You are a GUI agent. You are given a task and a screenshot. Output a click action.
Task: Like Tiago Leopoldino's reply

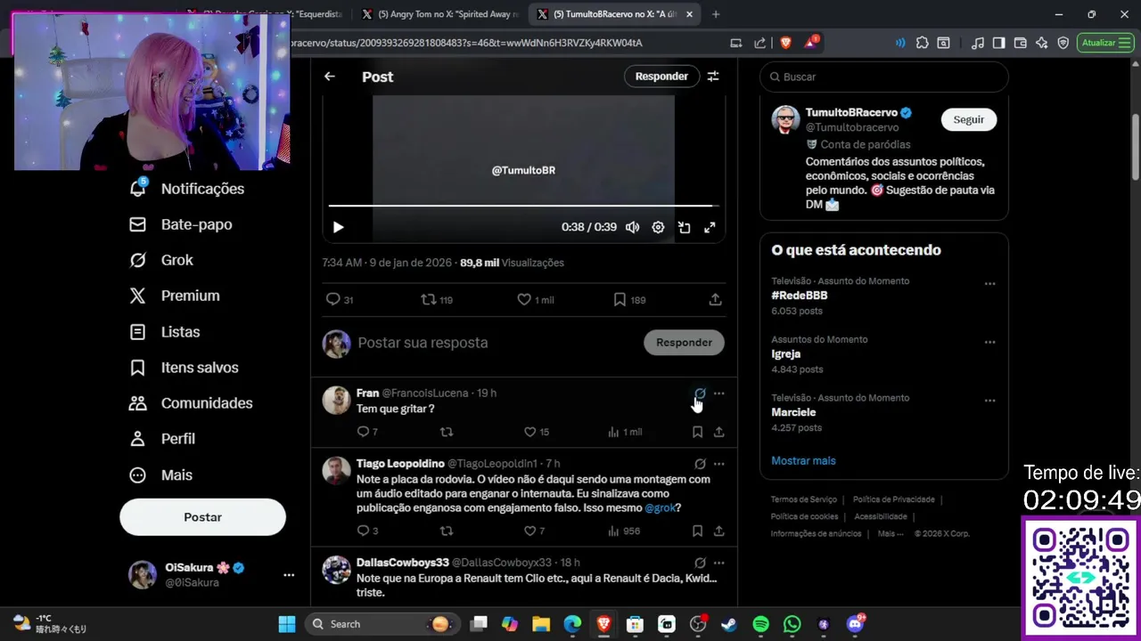[x=534, y=531]
